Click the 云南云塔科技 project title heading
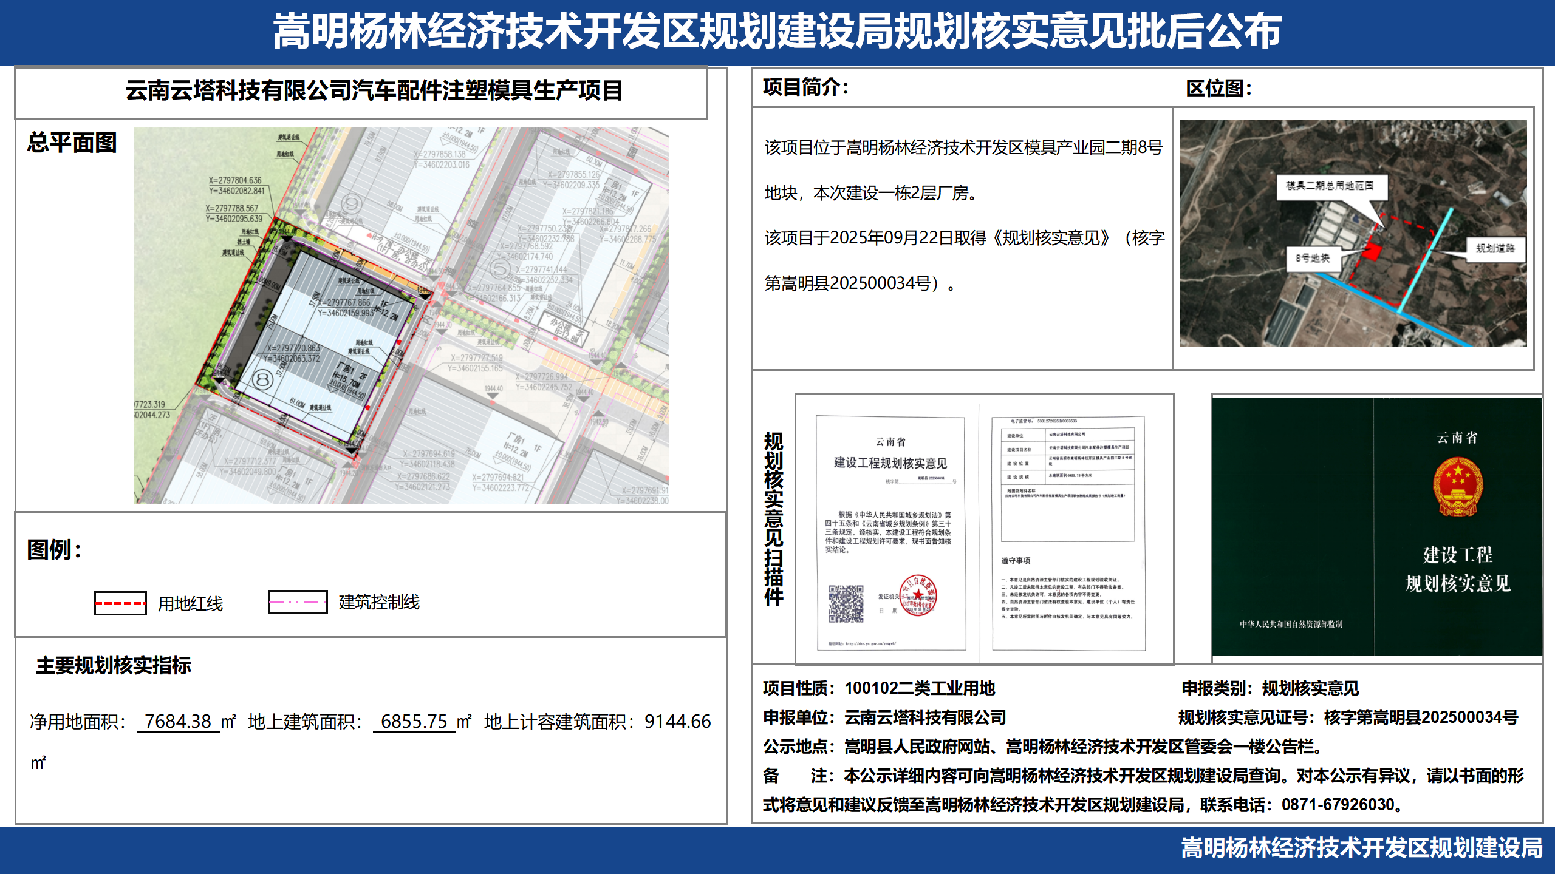This screenshot has width=1555, height=874. pos(374,91)
